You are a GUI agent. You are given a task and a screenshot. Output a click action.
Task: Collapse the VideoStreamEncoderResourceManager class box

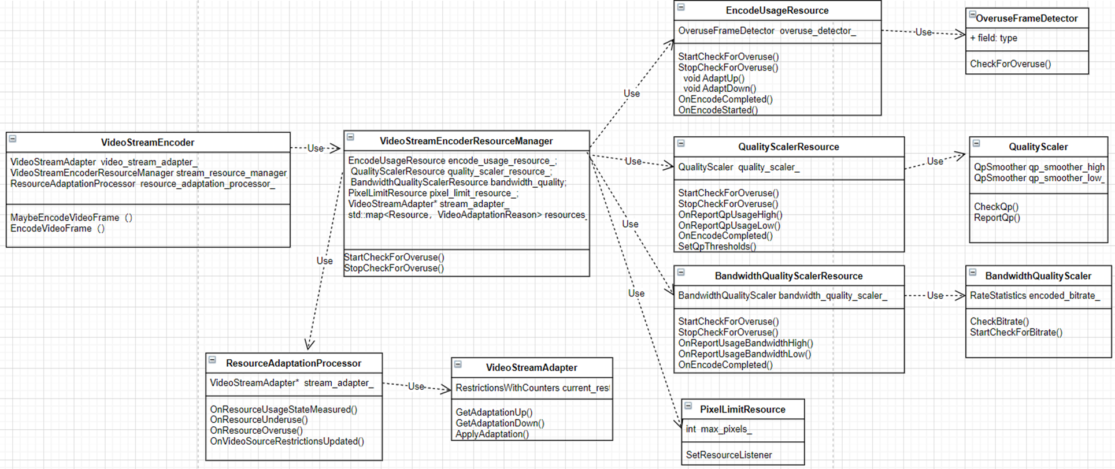point(350,137)
